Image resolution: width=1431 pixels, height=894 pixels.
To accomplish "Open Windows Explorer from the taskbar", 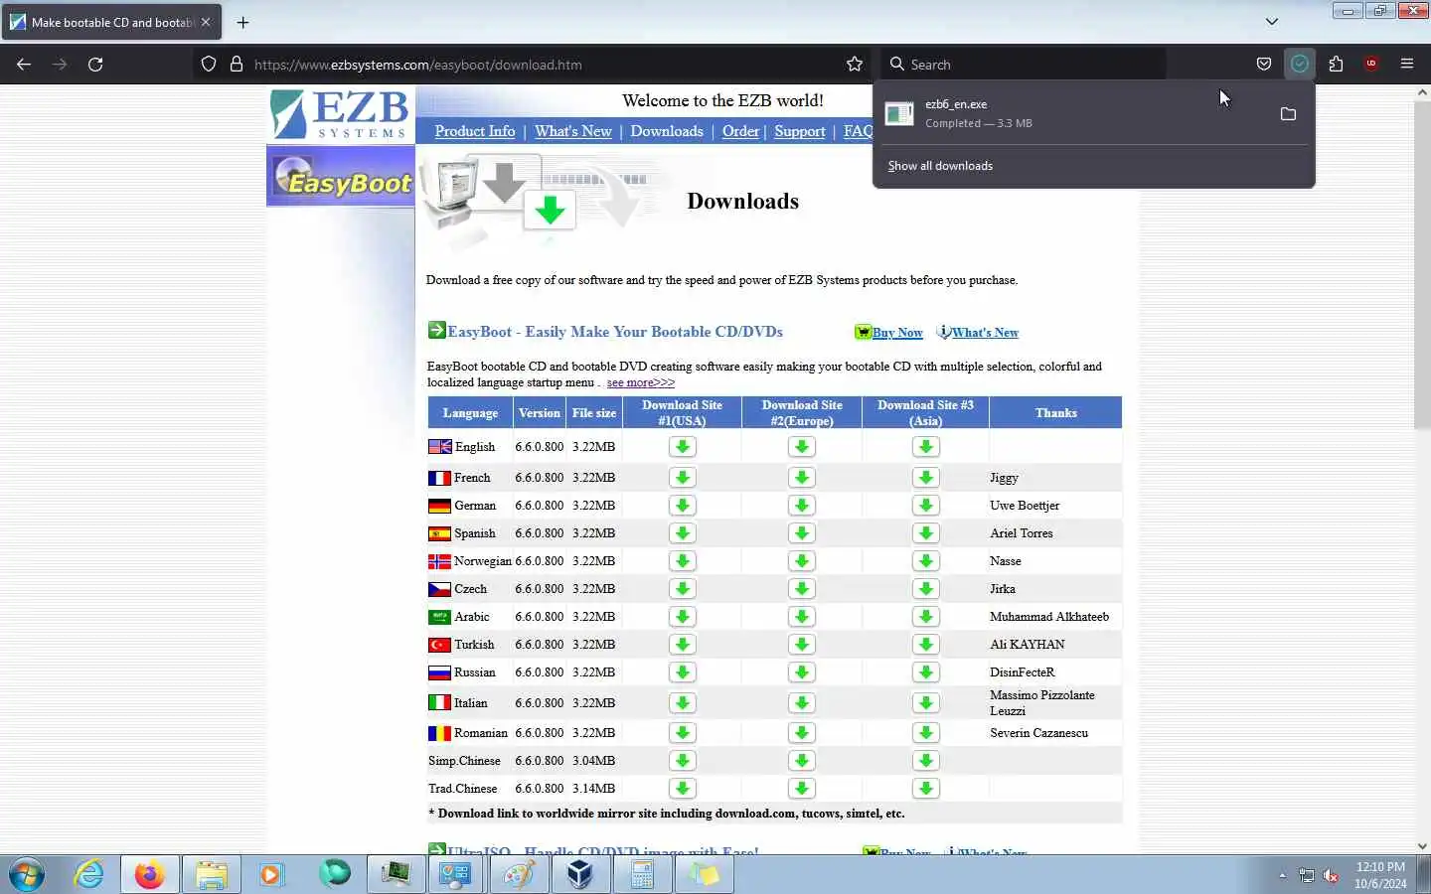I will [x=212, y=875].
